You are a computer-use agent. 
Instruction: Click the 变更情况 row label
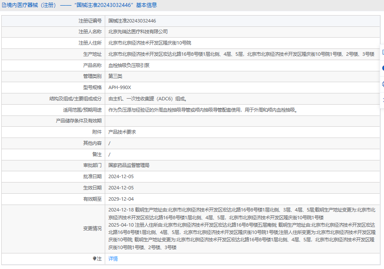coord(92,228)
